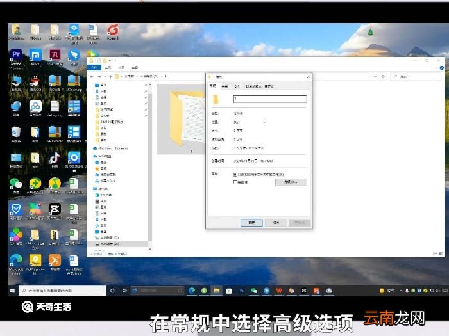Open the Windows Start button
This screenshot has height=336, width=449.
point(12,291)
